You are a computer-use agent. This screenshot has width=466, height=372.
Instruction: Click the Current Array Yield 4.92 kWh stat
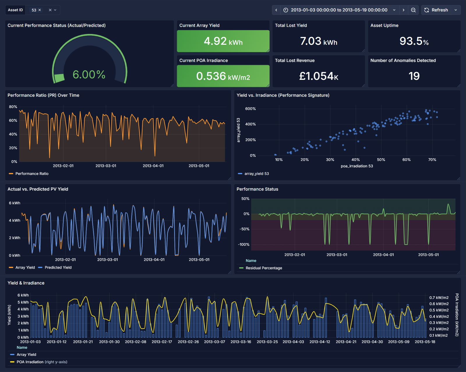coord(223,41)
